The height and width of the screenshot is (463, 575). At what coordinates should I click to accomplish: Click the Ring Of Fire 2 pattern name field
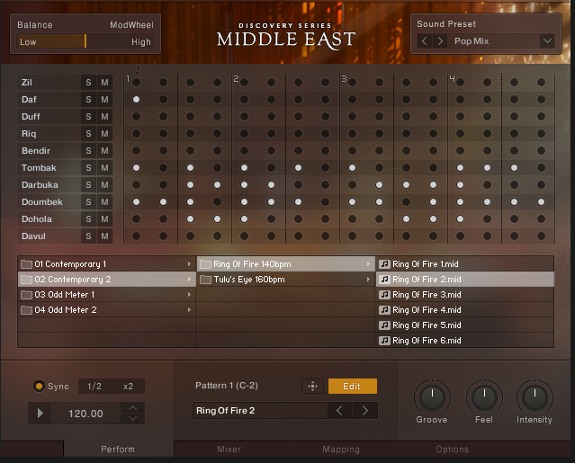260,411
